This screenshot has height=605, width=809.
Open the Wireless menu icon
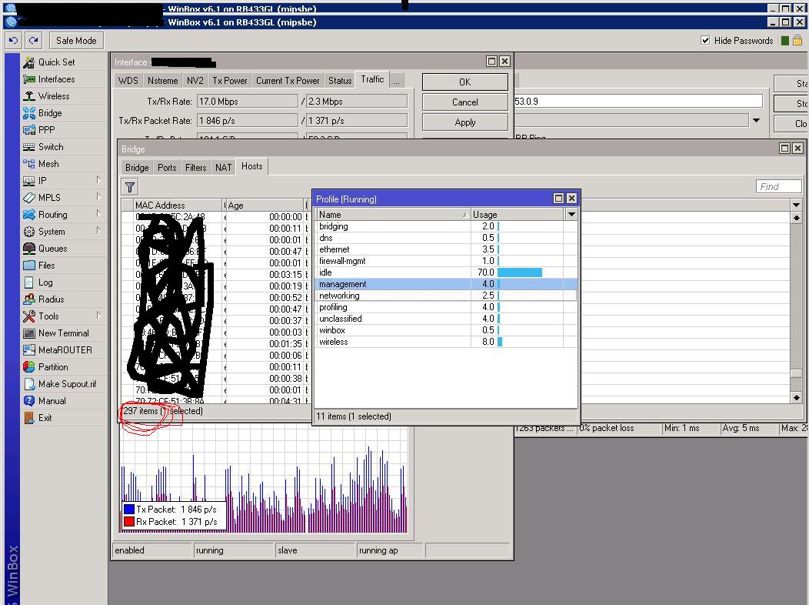click(29, 96)
